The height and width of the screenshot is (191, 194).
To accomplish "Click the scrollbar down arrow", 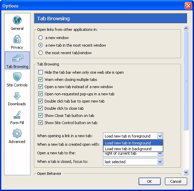I will pyautogui.click(x=186, y=172).
